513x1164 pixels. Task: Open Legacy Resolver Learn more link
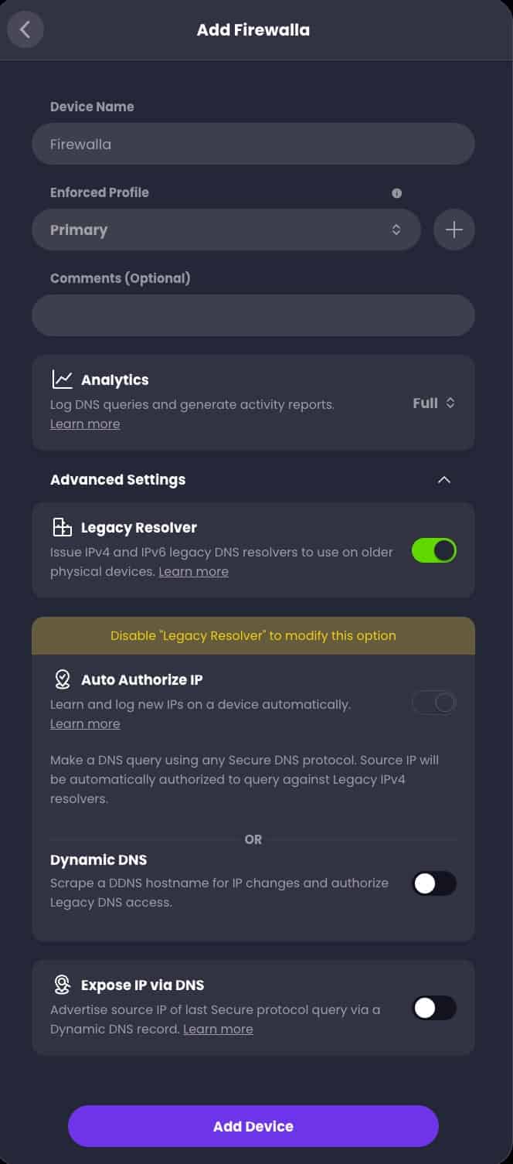tap(193, 571)
